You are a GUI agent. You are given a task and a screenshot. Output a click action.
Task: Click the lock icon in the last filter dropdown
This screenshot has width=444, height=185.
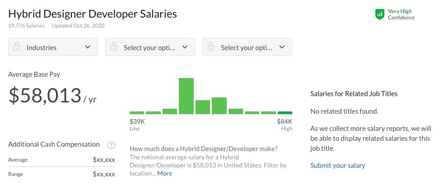[211, 47]
